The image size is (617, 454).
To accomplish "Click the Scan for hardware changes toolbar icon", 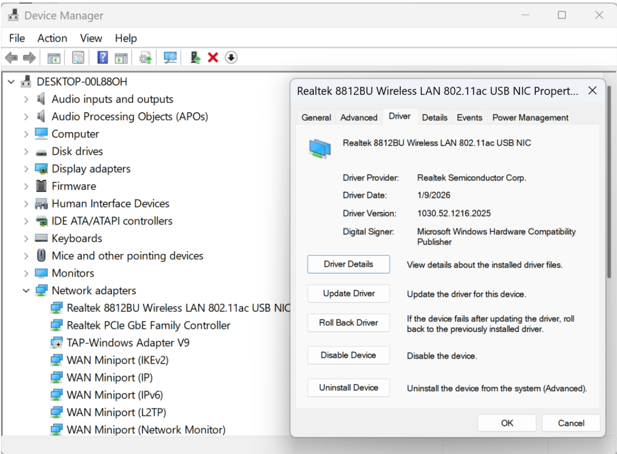I will (170, 58).
